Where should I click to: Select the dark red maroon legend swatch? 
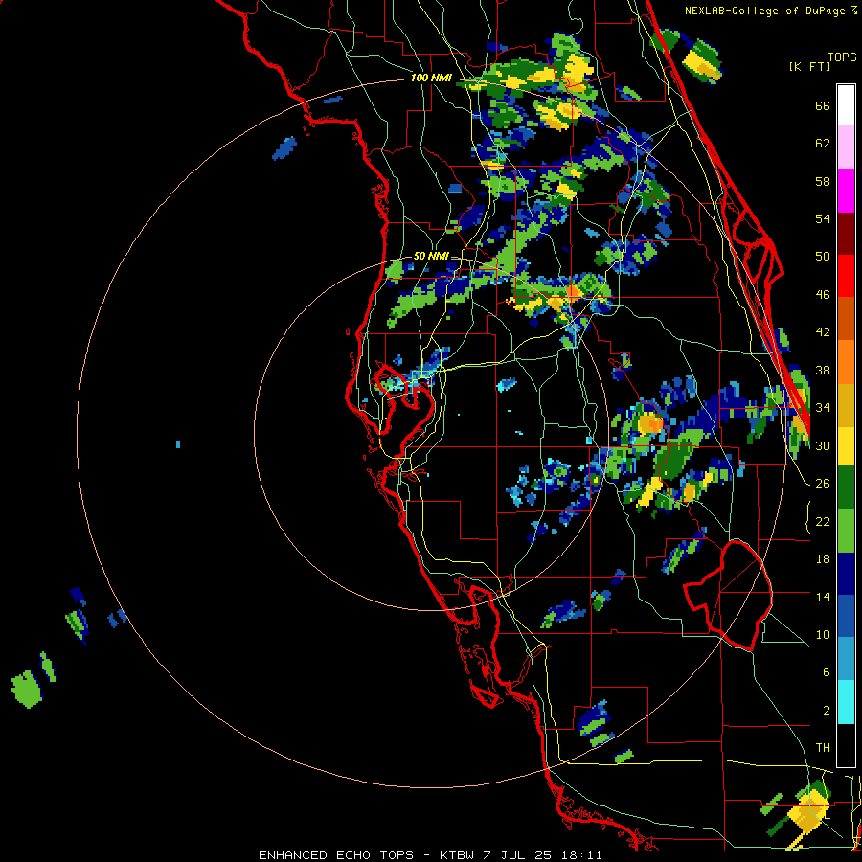click(x=846, y=233)
